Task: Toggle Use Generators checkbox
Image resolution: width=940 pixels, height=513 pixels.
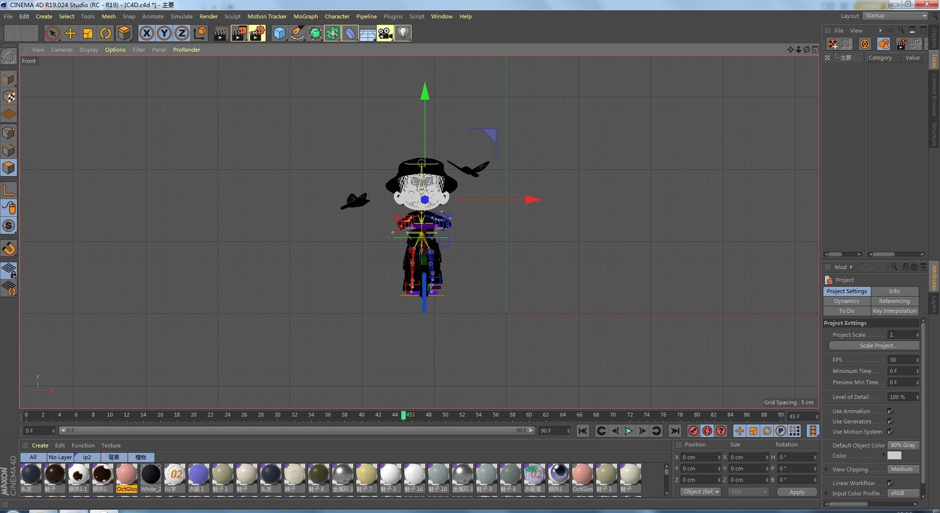Action: coord(890,421)
